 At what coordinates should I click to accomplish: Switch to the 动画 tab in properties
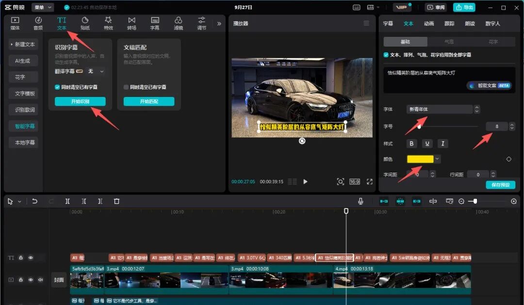click(x=429, y=23)
